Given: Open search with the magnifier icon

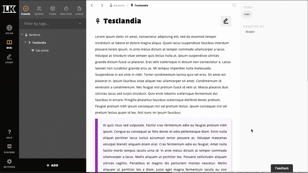Looking at the screenshot, I should pyautogui.click(x=234, y=5).
